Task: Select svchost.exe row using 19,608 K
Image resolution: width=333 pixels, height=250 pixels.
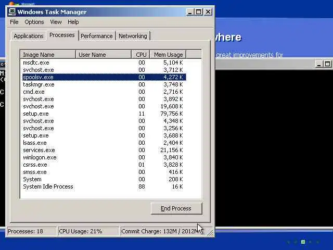Action: click(104, 106)
